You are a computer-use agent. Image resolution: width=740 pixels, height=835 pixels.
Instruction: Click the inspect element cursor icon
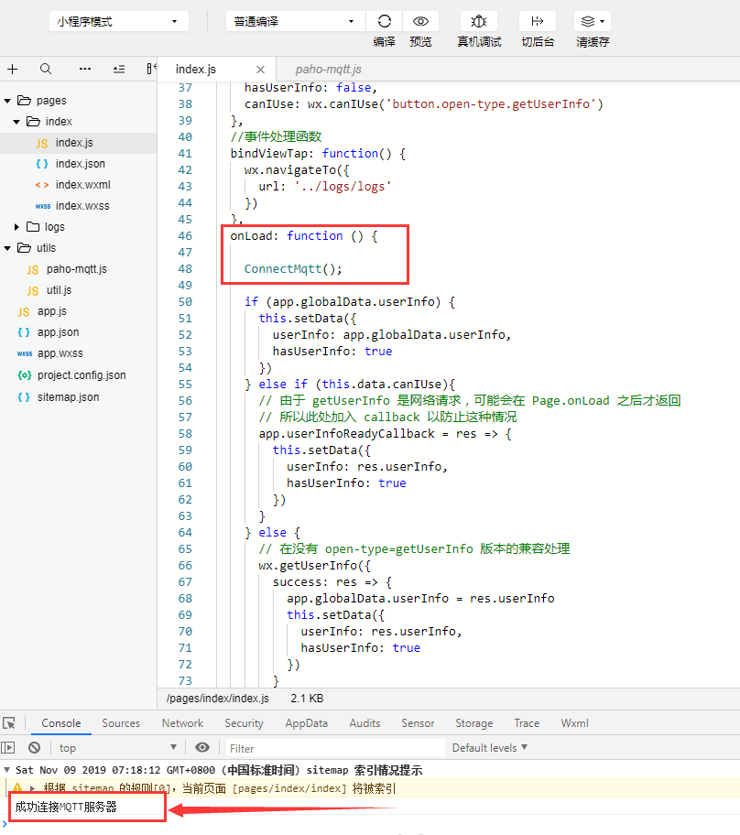(9, 722)
